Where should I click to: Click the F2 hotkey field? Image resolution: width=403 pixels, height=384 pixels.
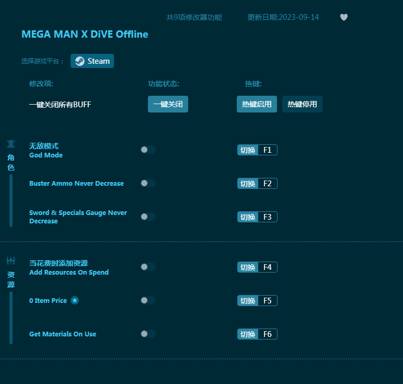point(268,184)
